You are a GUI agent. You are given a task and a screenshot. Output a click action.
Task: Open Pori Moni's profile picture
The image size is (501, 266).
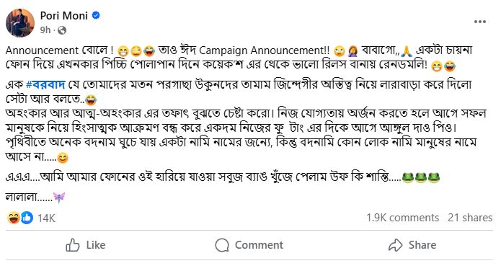(20, 23)
